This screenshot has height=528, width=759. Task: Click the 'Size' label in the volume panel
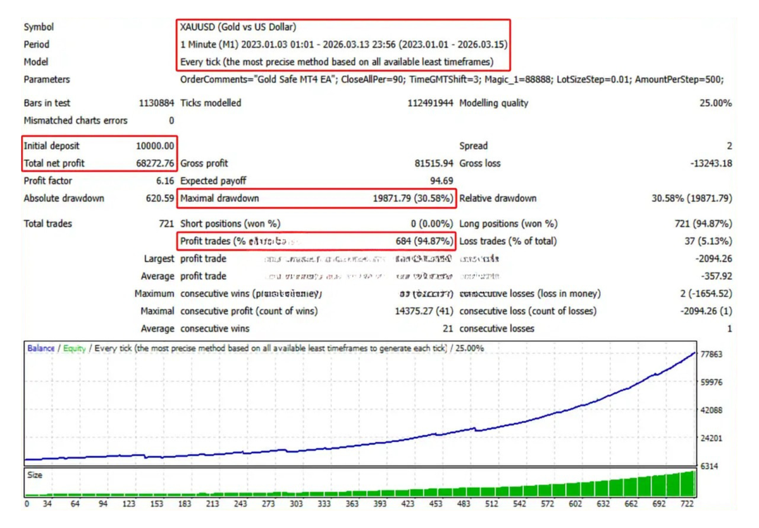(x=35, y=474)
